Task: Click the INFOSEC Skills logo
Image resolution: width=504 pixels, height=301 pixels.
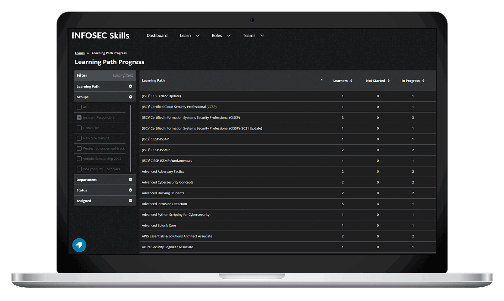Action: tap(101, 35)
